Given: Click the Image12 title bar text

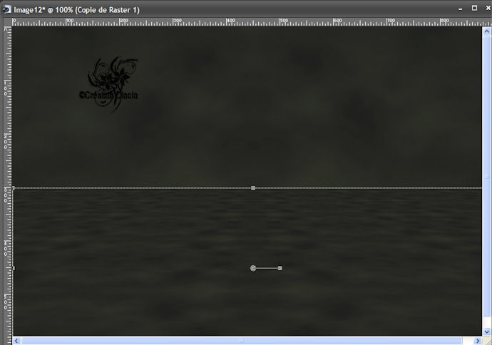Looking at the screenshot, I should pyautogui.click(x=76, y=10).
